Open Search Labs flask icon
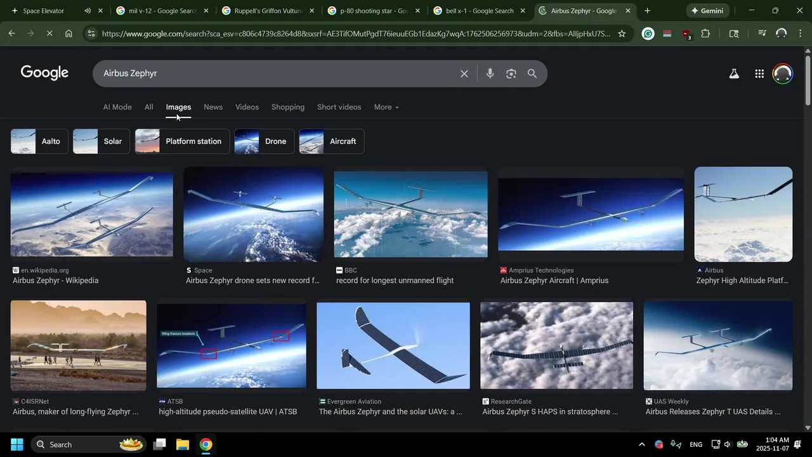This screenshot has width=812, height=457. (734, 74)
